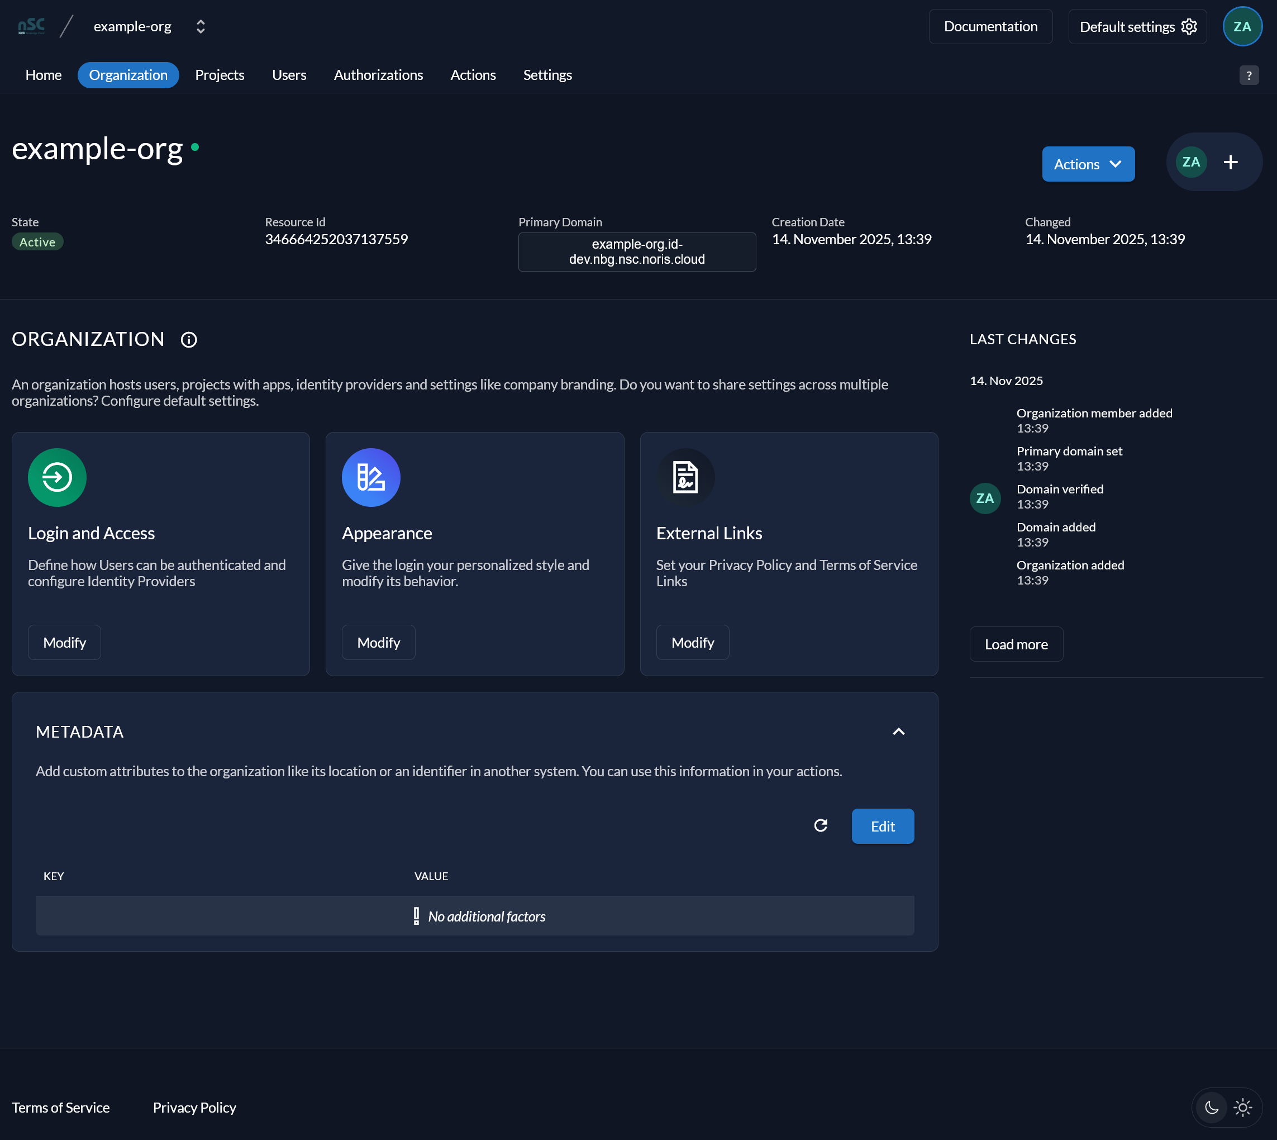1277x1140 pixels.
Task: Click the ZA avatar in Last Changes
Action: point(985,498)
